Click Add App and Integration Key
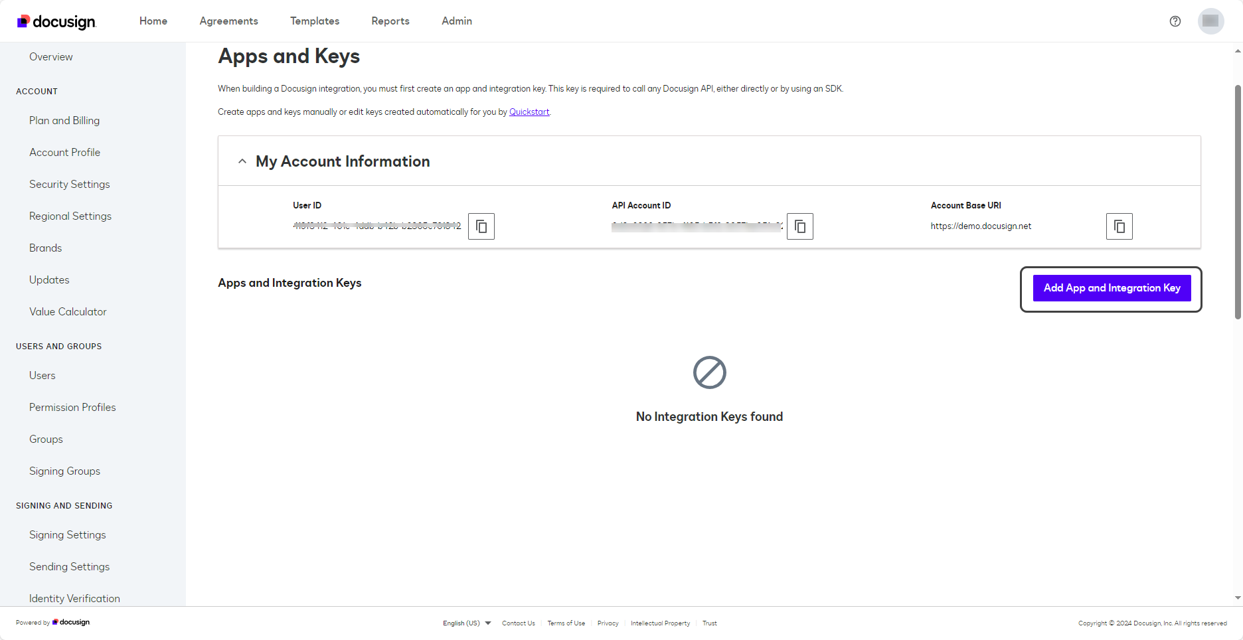The image size is (1243, 640). click(x=1112, y=288)
